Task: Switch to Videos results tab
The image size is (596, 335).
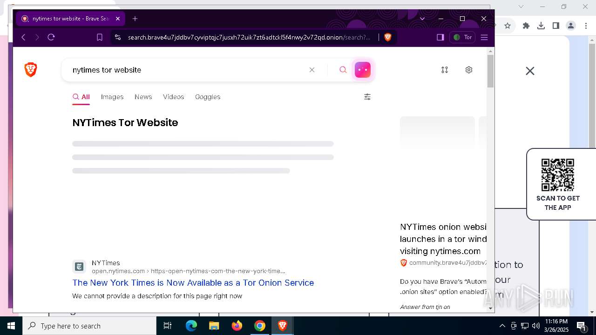Action: 174,97
